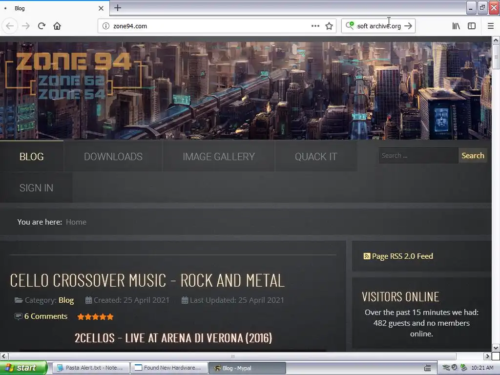Screen dimensions: 500x375
Task: Select Blog - Mypal taskbar button
Action: tap(247, 368)
